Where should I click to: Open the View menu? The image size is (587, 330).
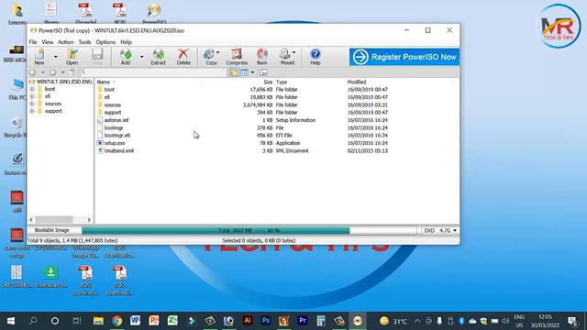pos(48,42)
